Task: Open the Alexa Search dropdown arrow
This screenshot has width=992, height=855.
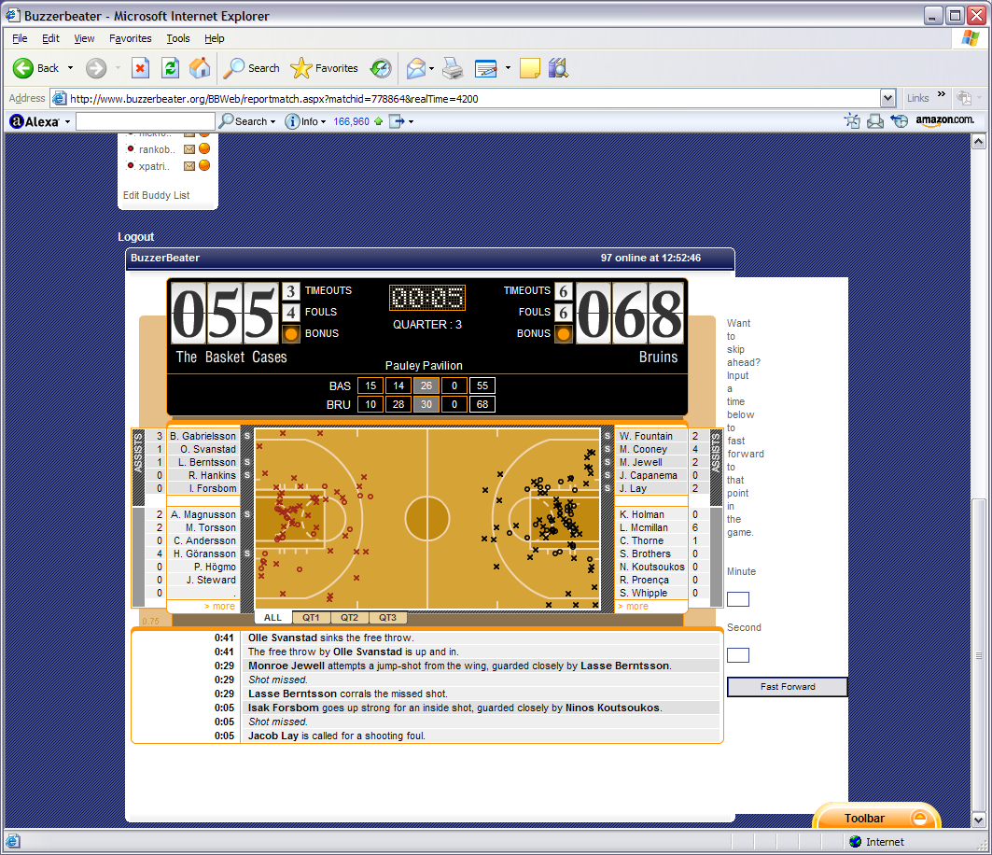Action: tap(272, 121)
